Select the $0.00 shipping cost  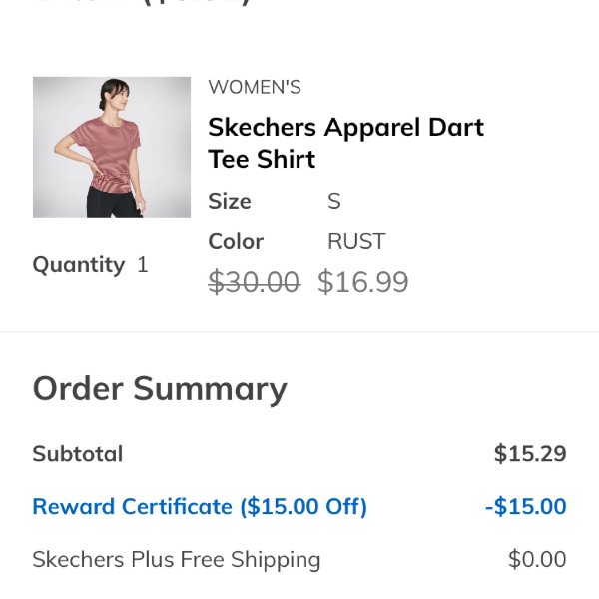coord(537,560)
